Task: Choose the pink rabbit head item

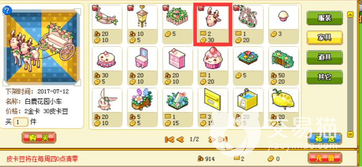Action: [107, 107]
